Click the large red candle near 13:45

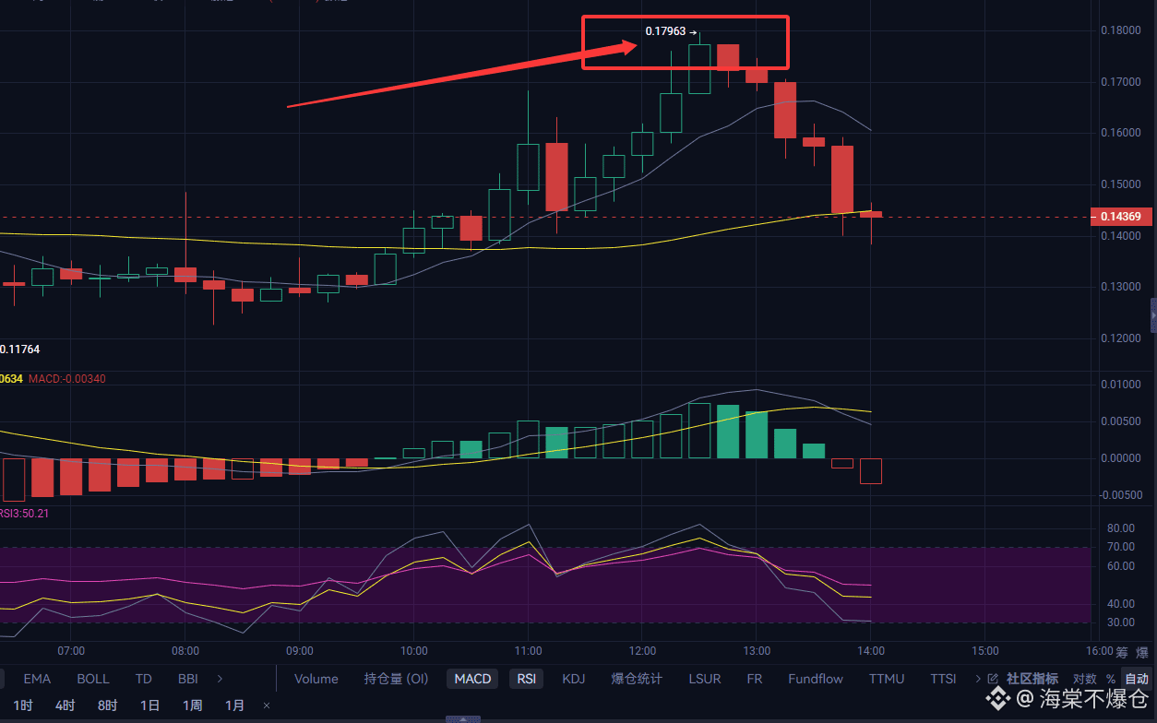pos(842,180)
